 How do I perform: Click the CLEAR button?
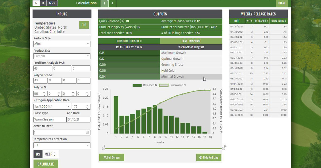282,3
